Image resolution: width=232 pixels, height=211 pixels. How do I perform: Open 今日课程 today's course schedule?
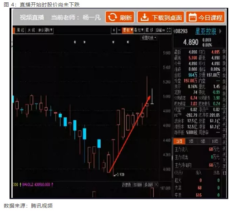tap(205, 17)
